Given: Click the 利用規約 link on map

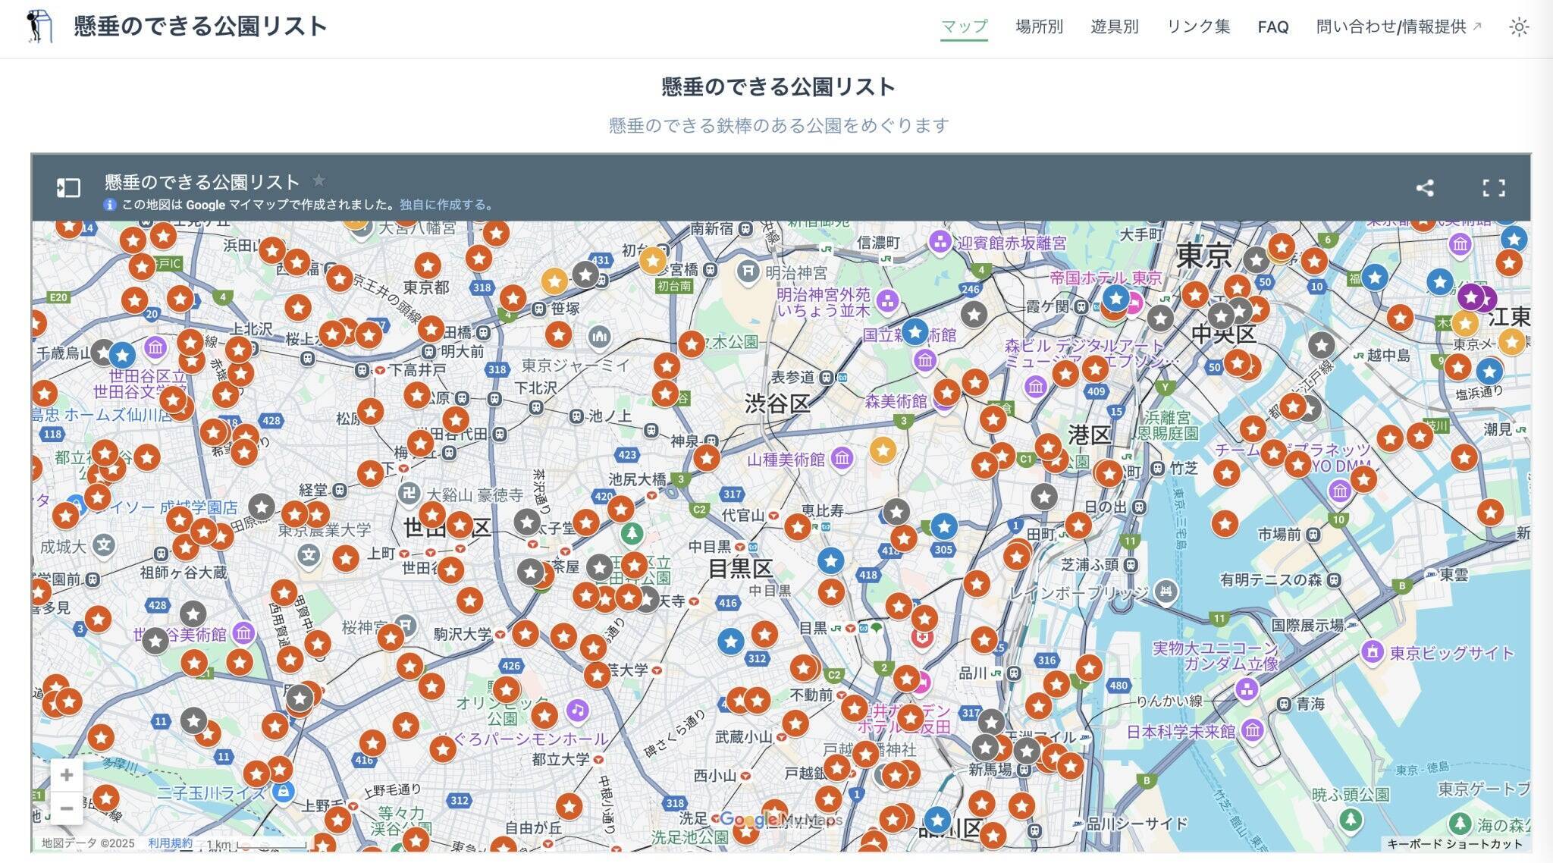Looking at the screenshot, I should click(x=170, y=843).
